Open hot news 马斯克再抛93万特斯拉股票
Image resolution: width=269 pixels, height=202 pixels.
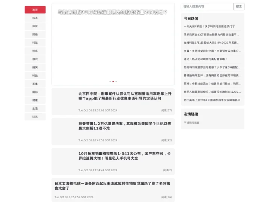(211, 35)
